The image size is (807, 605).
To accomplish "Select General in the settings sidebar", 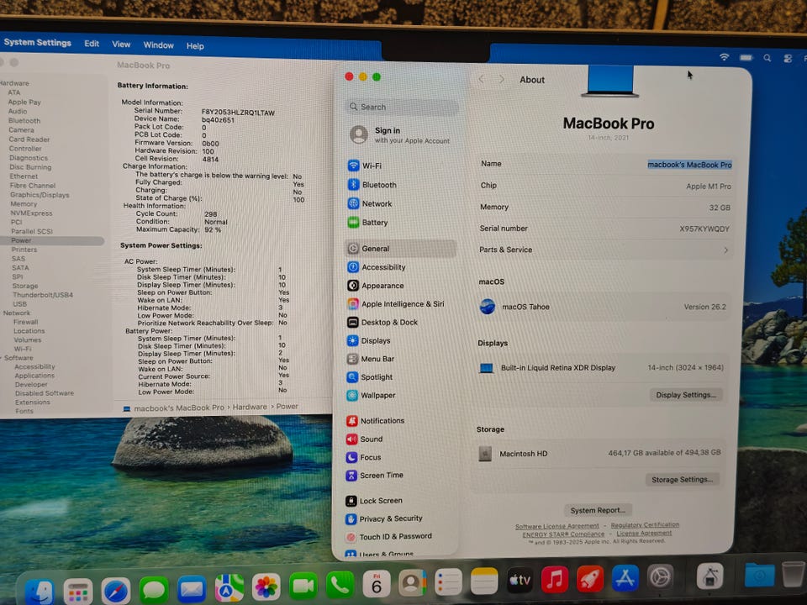I will coord(400,249).
